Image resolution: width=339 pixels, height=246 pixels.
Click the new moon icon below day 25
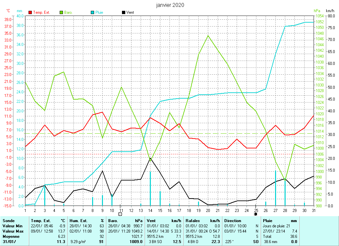pos(255,214)
